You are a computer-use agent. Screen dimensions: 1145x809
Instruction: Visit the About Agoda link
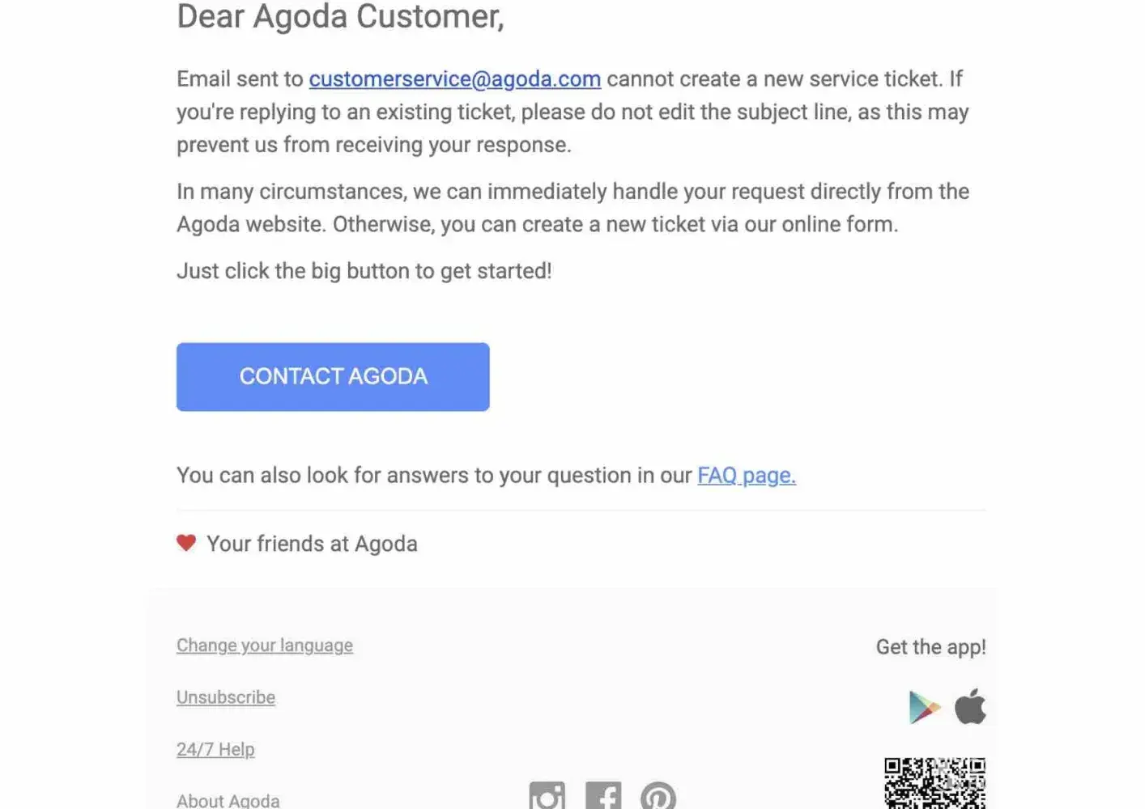(228, 800)
